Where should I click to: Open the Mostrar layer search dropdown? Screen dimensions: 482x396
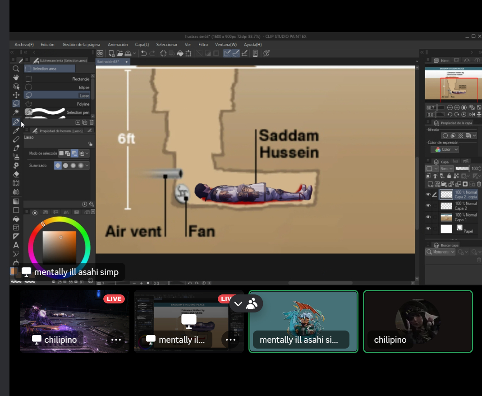click(x=441, y=252)
